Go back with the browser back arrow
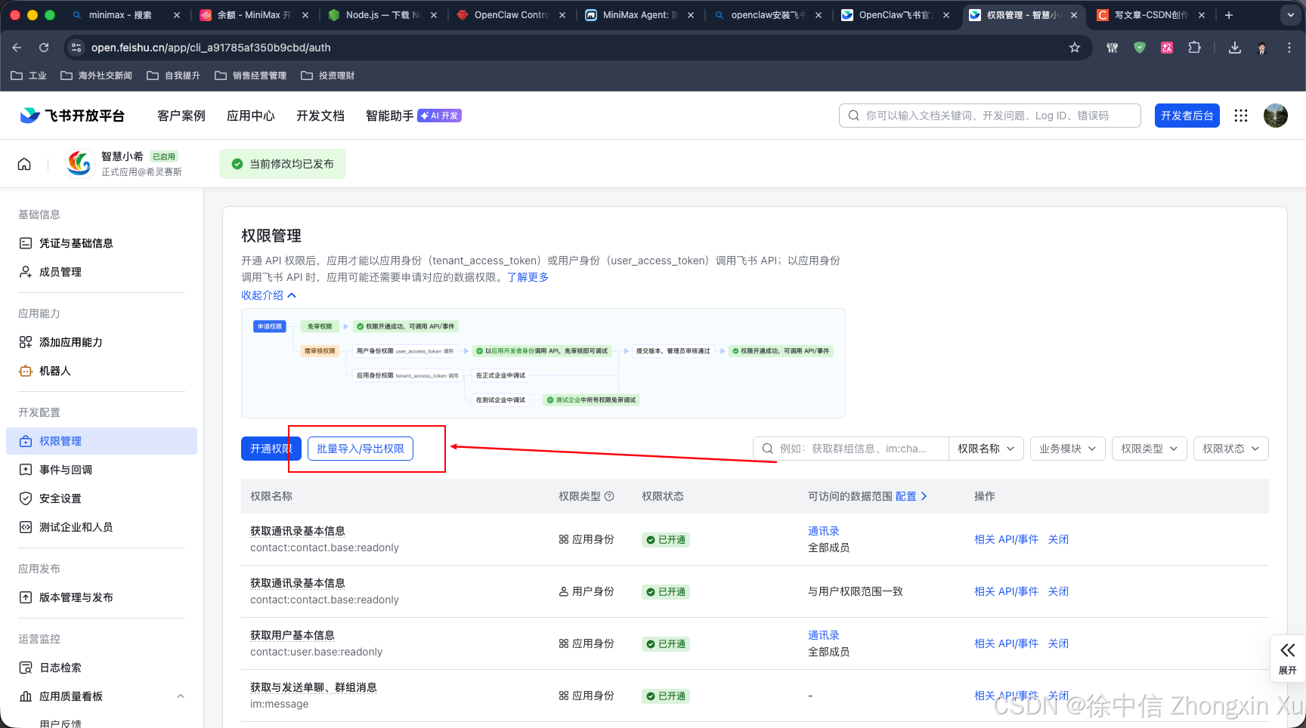 click(17, 48)
